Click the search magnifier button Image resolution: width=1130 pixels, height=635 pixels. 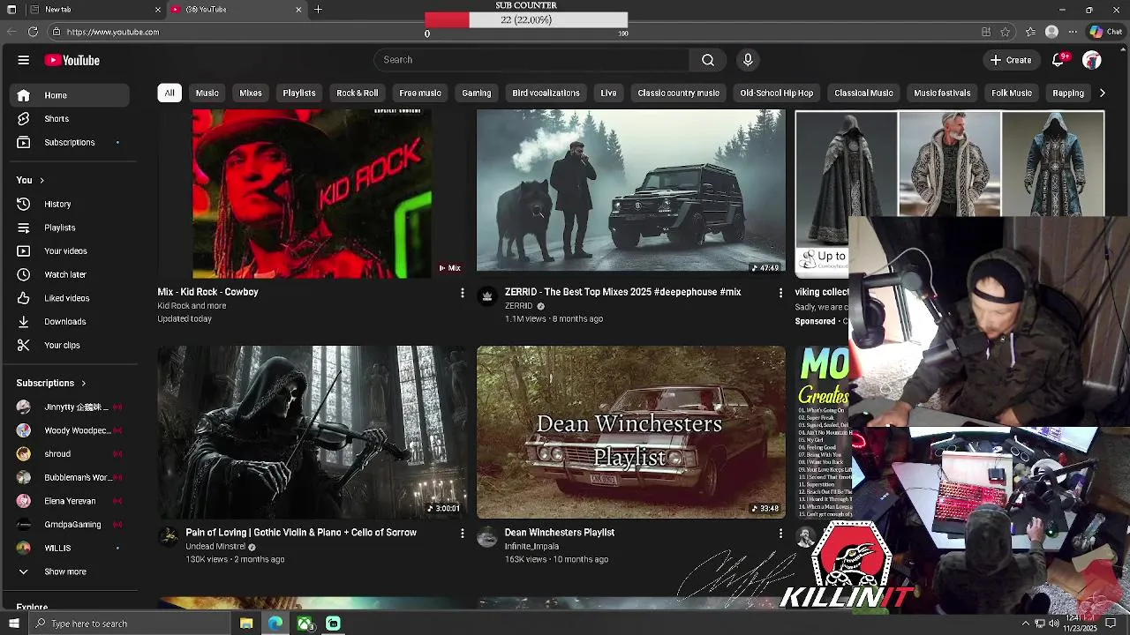tap(707, 60)
